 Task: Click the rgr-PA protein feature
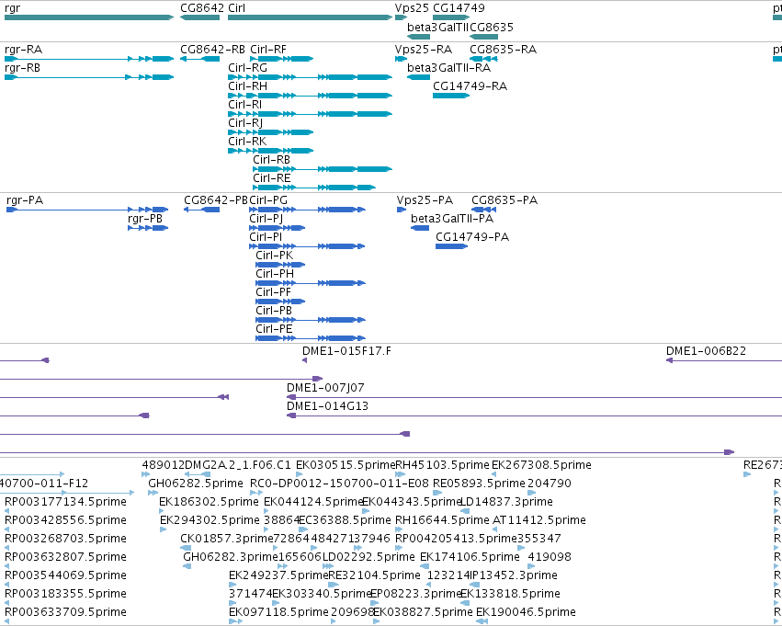[x=87, y=210]
